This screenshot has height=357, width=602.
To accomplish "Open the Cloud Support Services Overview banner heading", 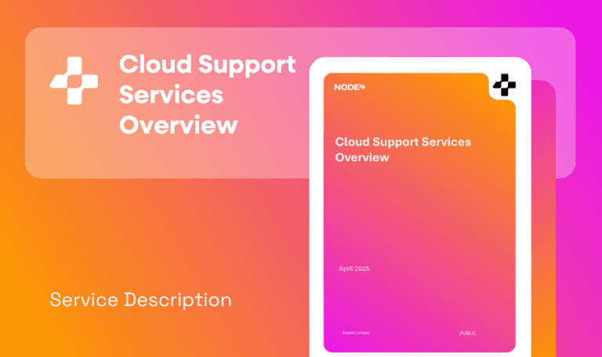I will (207, 94).
